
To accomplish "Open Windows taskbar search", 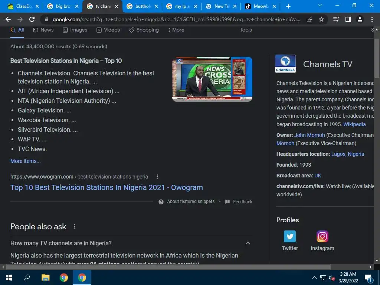I will click(27, 278).
